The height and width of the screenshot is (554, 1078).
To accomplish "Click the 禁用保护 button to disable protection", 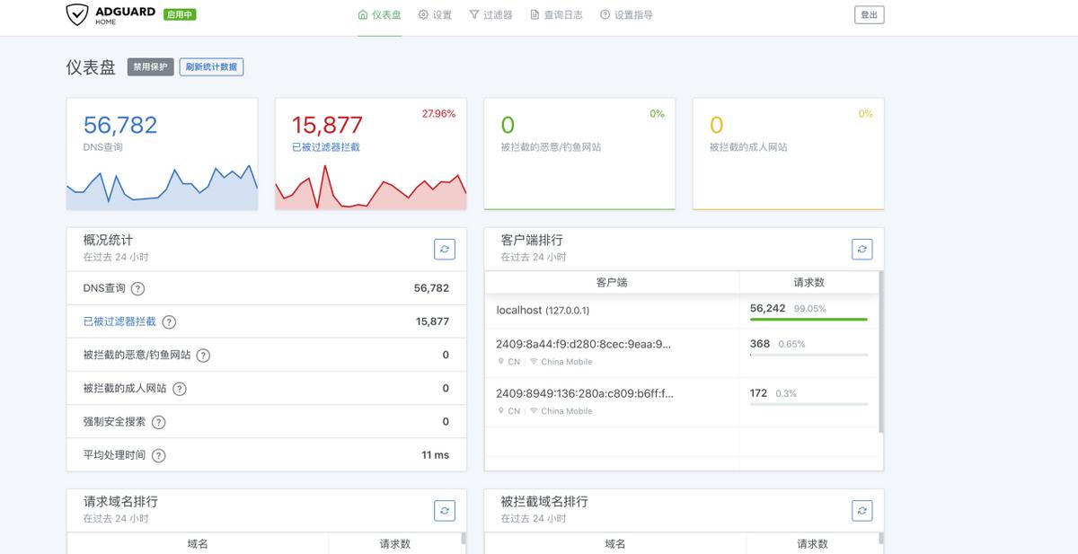I will coord(149,66).
